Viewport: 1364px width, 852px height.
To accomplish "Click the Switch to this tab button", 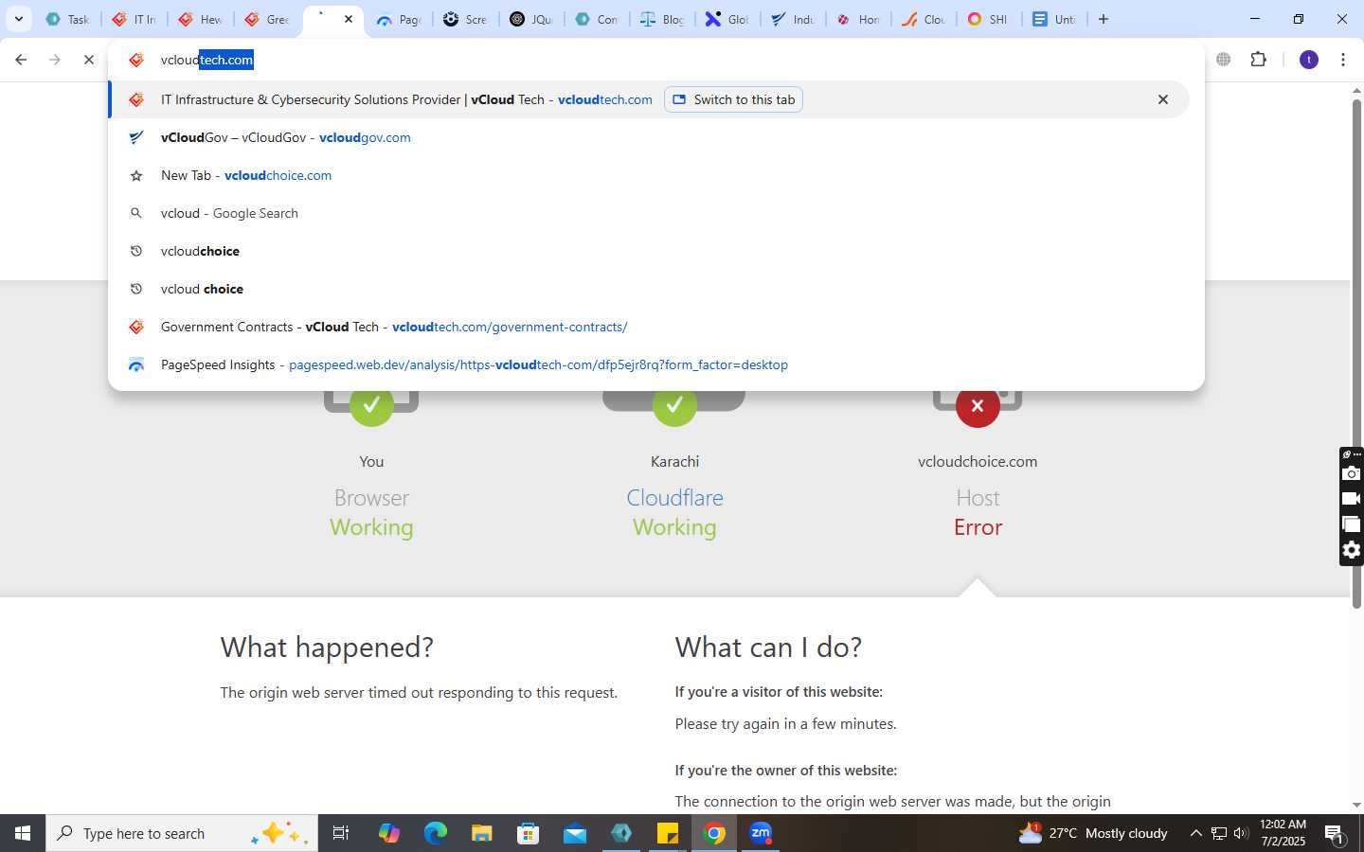I will [734, 99].
